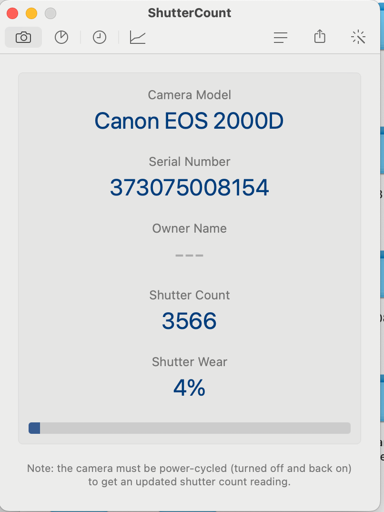Click the text lines list icon
This screenshot has height=512, width=384.
281,37
